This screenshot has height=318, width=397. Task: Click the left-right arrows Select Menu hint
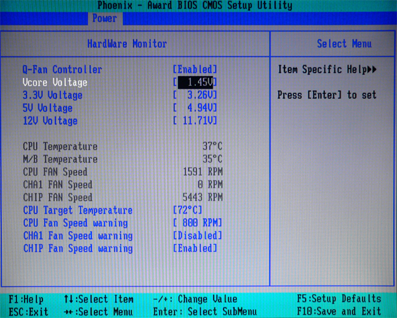99,312
